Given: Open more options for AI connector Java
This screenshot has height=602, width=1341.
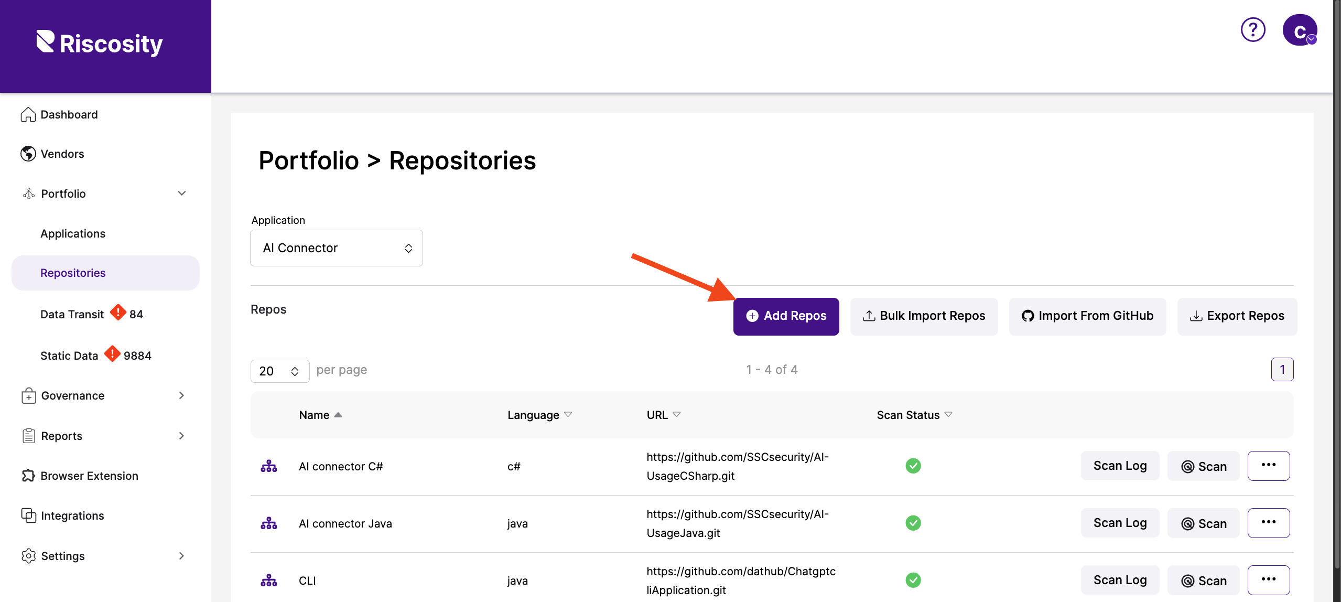Looking at the screenshot, I should coord(1269,523).
